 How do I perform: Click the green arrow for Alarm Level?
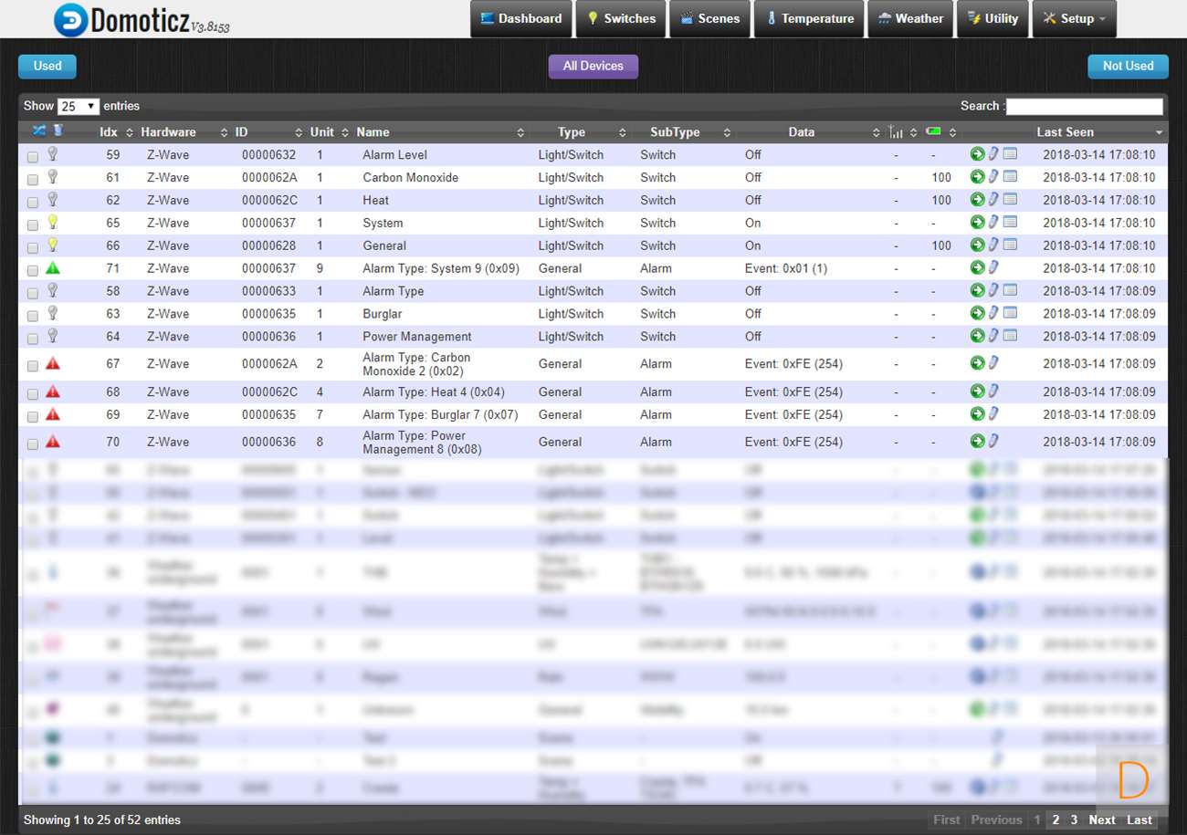coord(977,154)
